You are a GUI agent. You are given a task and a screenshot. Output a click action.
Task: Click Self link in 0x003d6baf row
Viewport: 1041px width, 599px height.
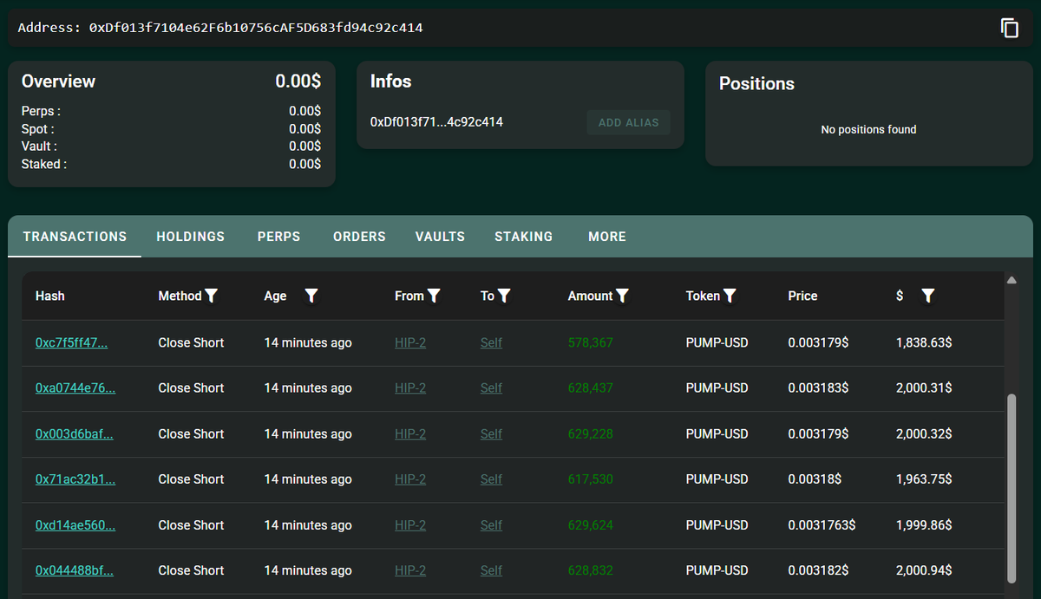491,433
